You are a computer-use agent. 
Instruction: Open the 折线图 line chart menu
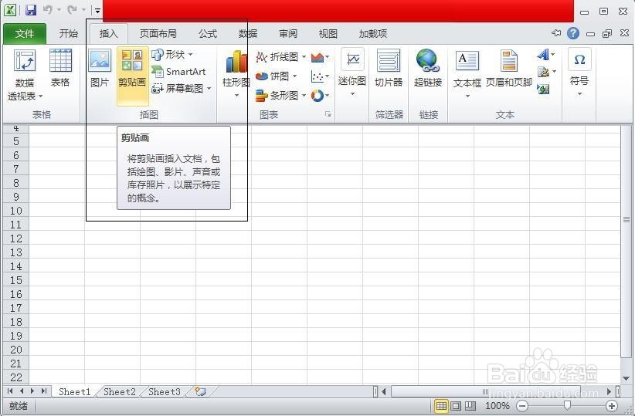pyautogui.click(x=280, y=57)
